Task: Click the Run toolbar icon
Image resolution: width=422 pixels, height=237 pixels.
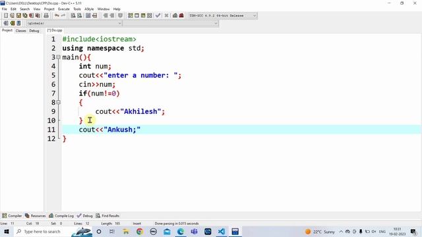Action: pos(136,16)
